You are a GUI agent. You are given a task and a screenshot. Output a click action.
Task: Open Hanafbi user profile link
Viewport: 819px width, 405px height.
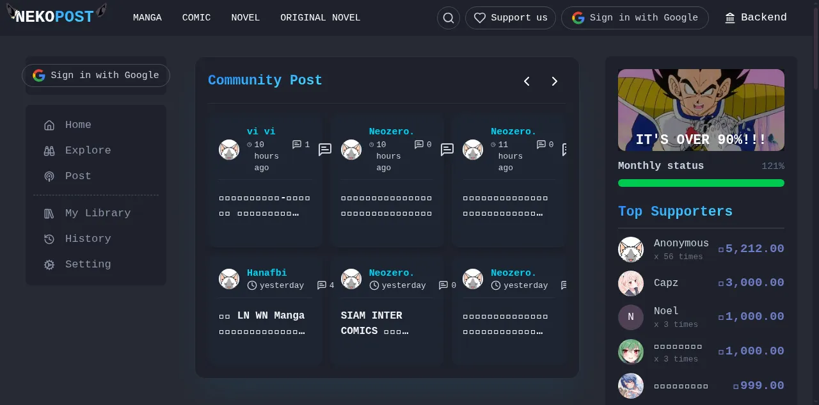[x=267, y=273]
